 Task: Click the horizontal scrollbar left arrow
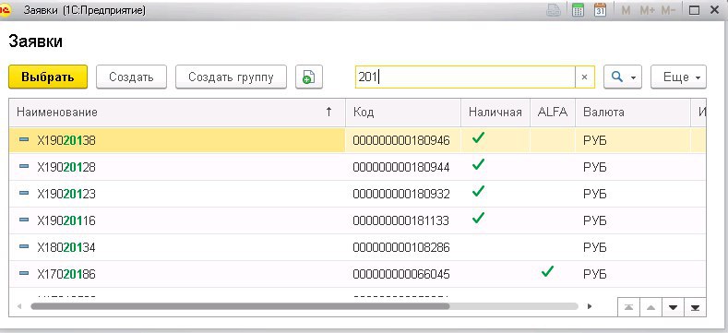(19, 306)
